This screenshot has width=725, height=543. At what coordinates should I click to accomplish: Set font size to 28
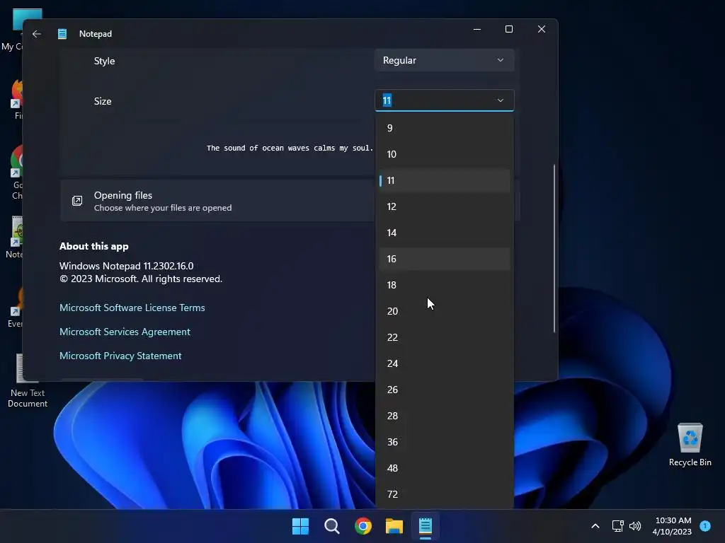point(445,416)
